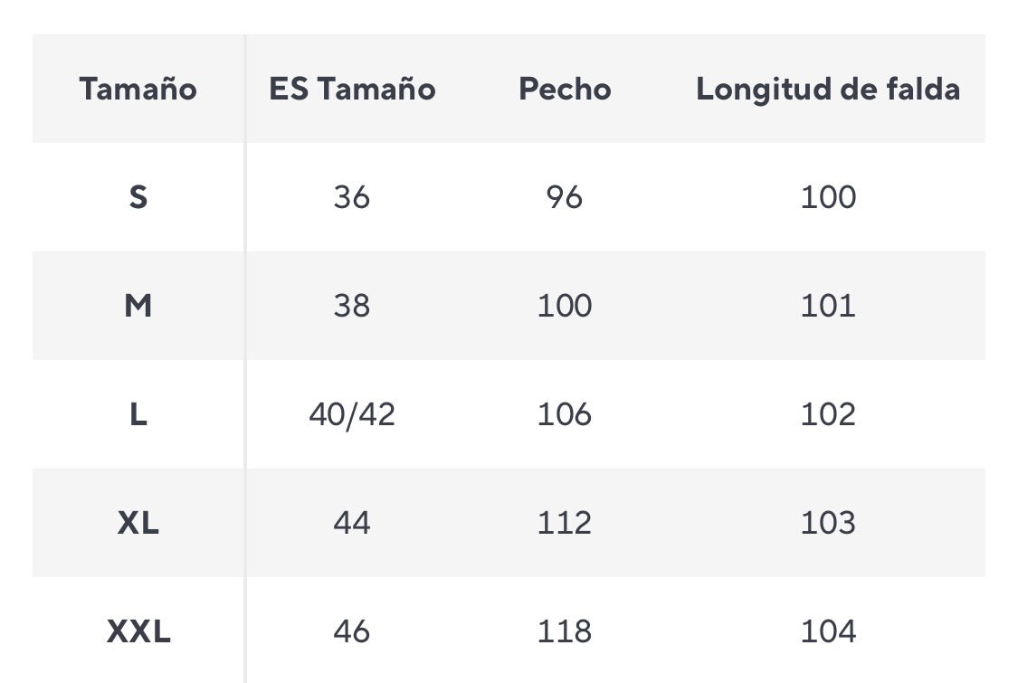Choose the XL size row label

pos(138,523)
